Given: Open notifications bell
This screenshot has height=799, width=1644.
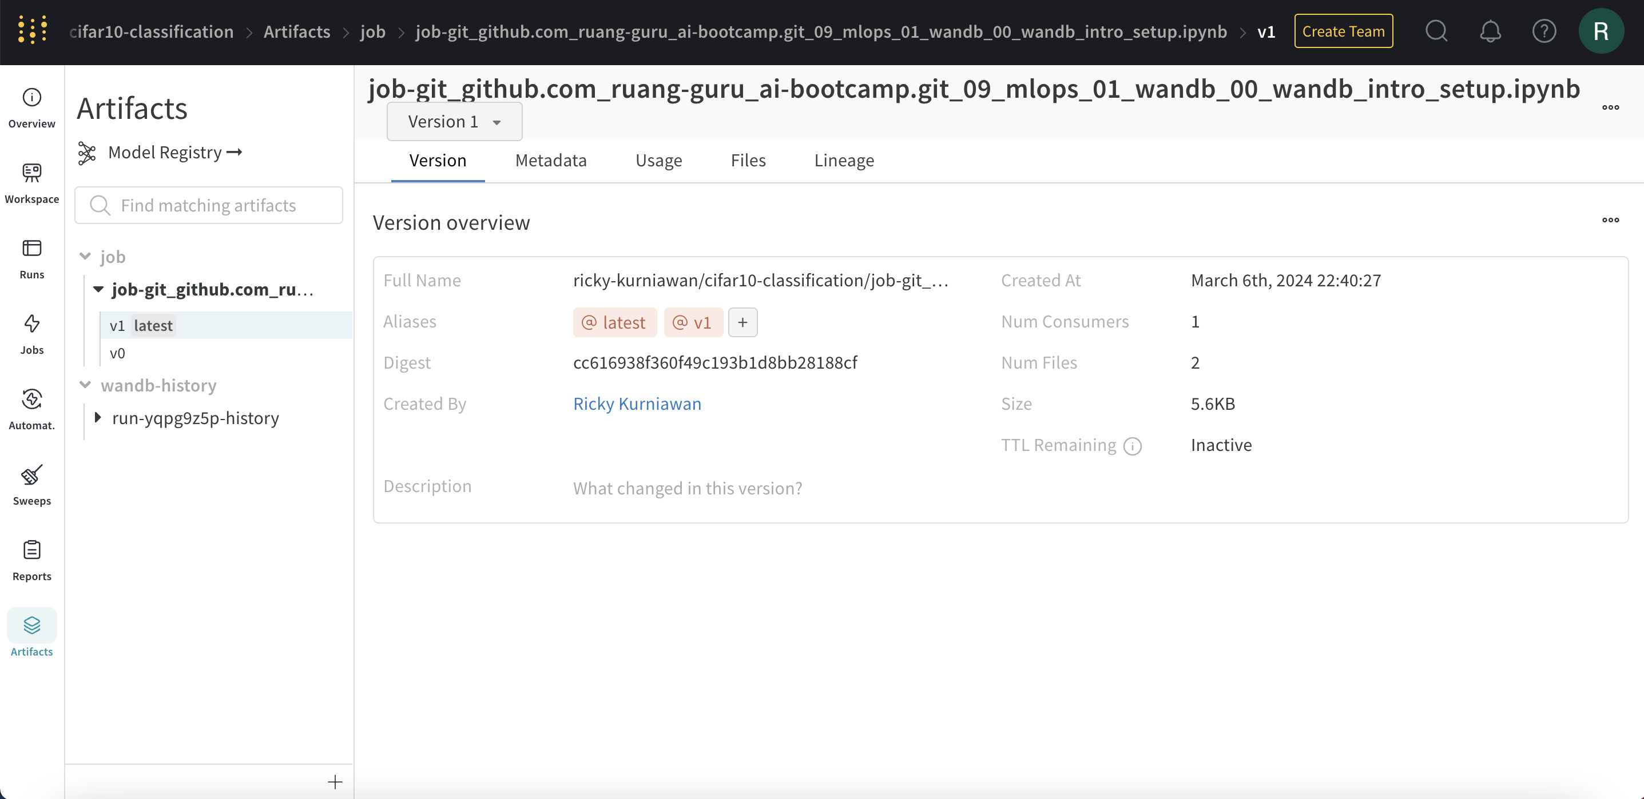Looking at the screenshot, I should click(1490, 31).
